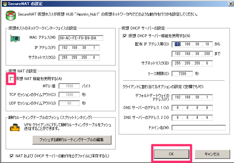Click the VPN クライアント static routing description text

coord(67,127)
